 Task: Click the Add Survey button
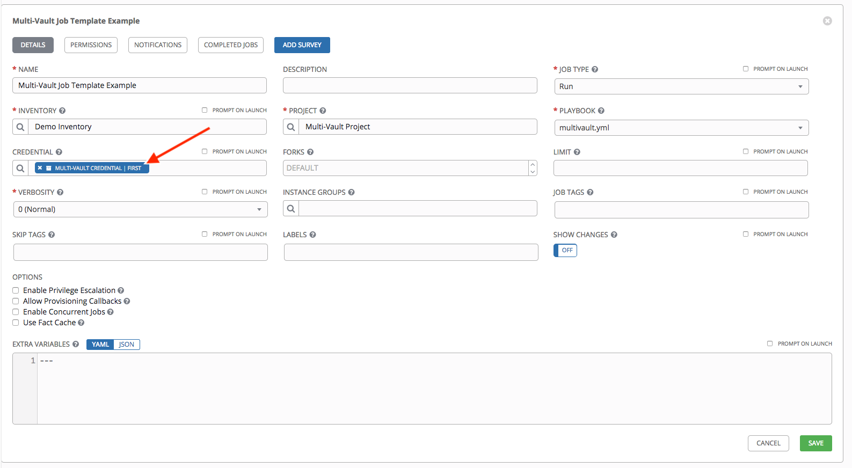pyautogui.click(x=302, y=45)
